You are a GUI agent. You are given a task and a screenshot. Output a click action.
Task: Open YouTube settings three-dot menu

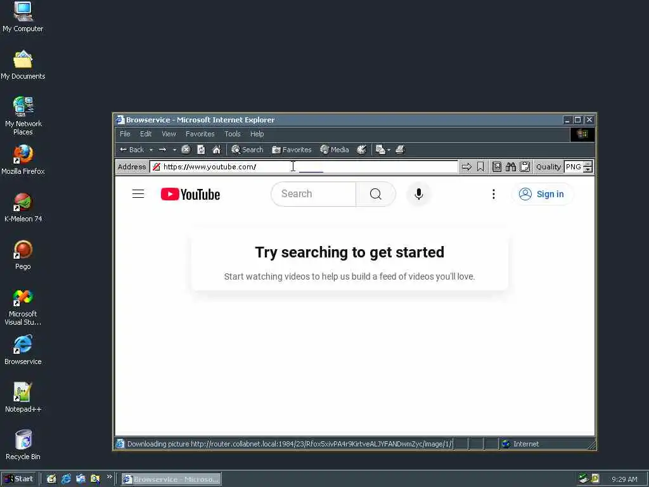(x=493, y=194)
